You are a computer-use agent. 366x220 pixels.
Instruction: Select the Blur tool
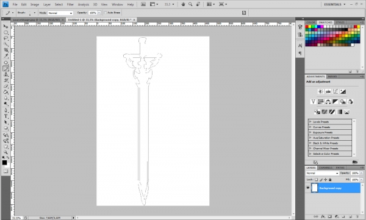click(6, 98)
